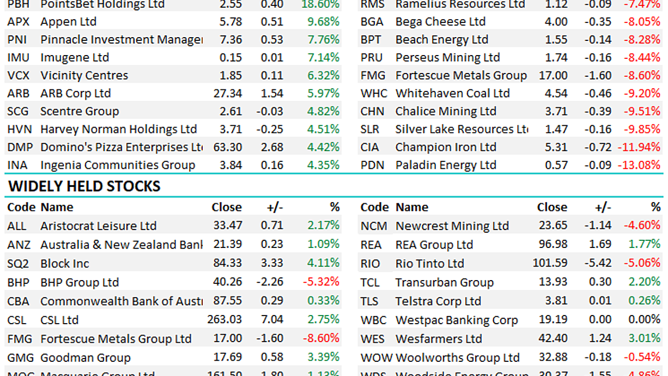Screen dimensions: 668x376
Task: Click REA Group's 96.98 close price
Action: click(x=553, y=245)
